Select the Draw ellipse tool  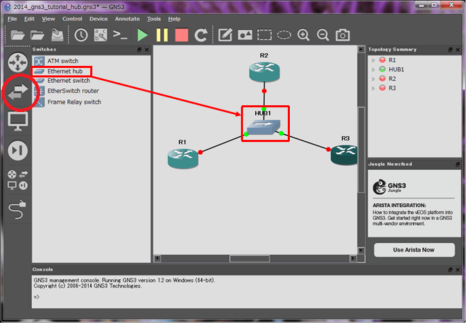(284, 35)
